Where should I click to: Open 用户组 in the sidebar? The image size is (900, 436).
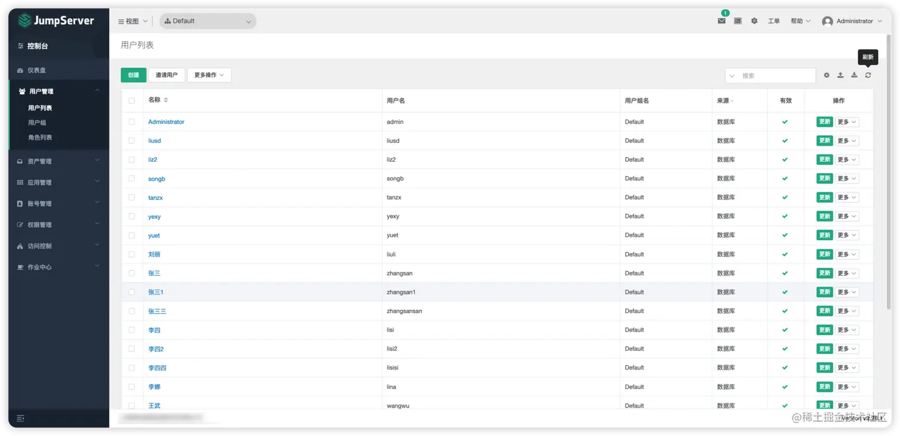37,123
